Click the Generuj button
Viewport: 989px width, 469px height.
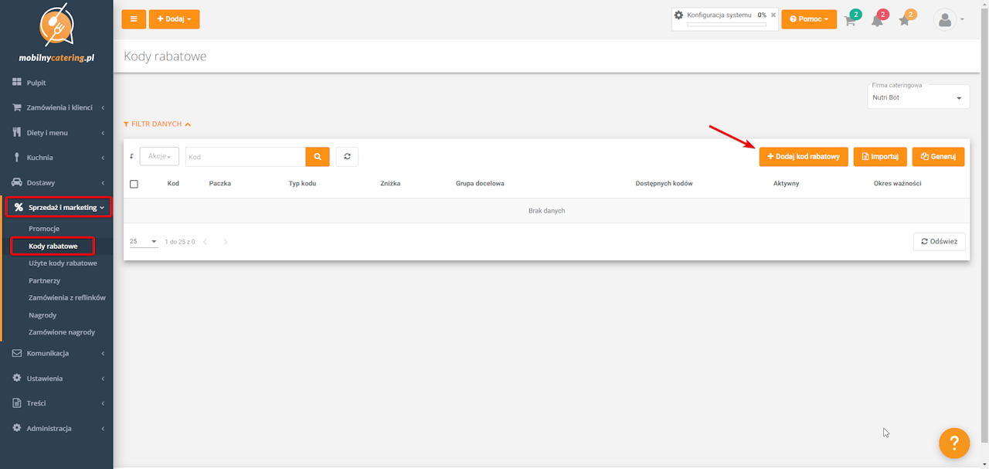tap(938, 156)
